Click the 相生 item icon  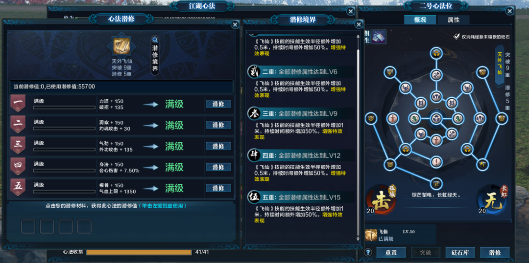click(x=379, y=36)
